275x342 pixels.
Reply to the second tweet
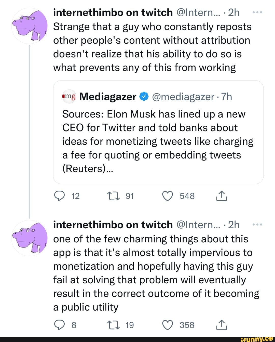point(60,325)
